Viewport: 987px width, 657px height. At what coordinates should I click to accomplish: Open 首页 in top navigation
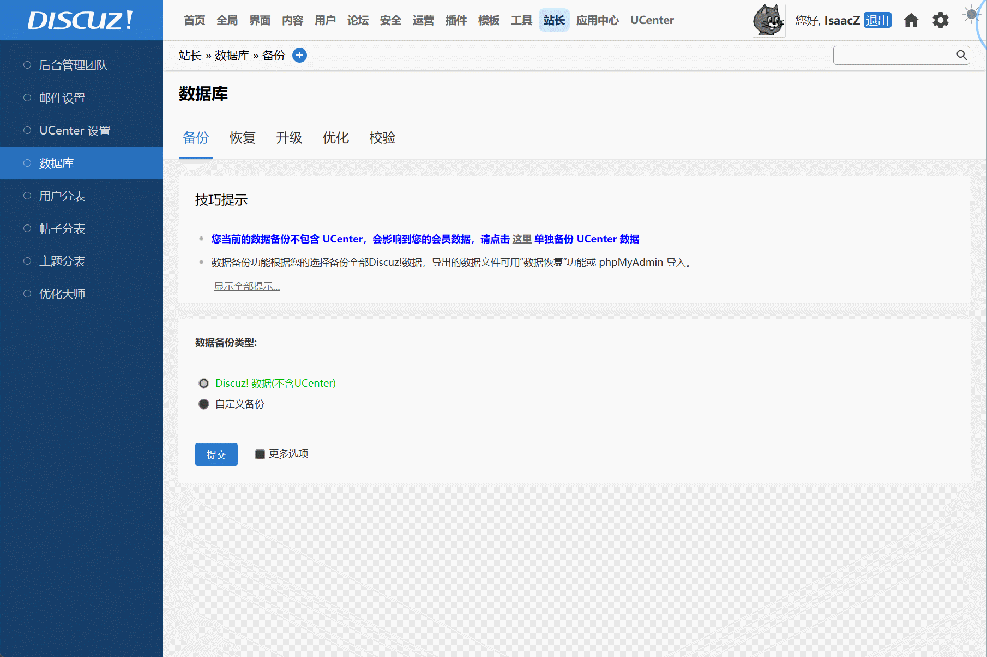195,20
